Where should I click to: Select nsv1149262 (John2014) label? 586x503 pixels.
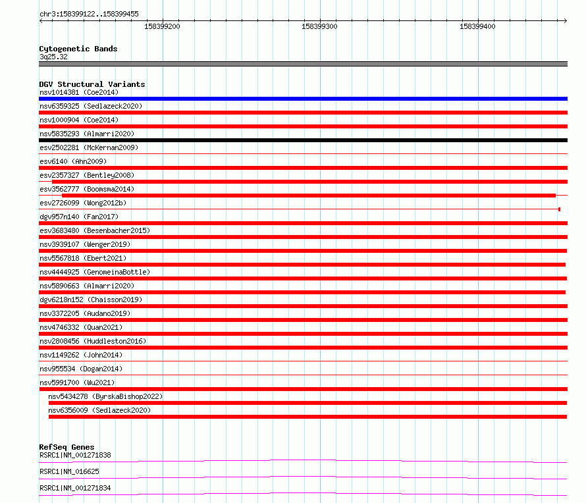click(x=81, y=355)
